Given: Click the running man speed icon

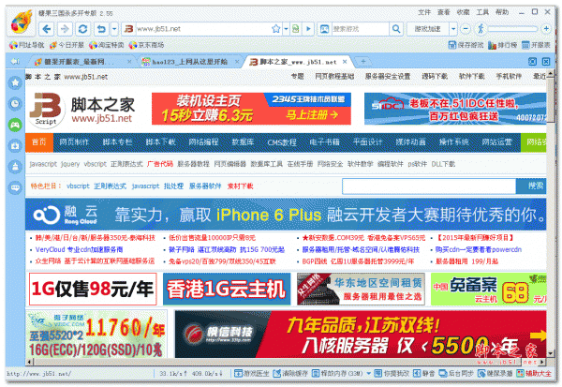Looking at the screenshot, I should coord(481,29).
